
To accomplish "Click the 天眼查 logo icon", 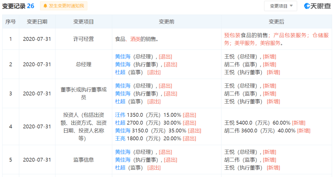I will coord(307,6).
